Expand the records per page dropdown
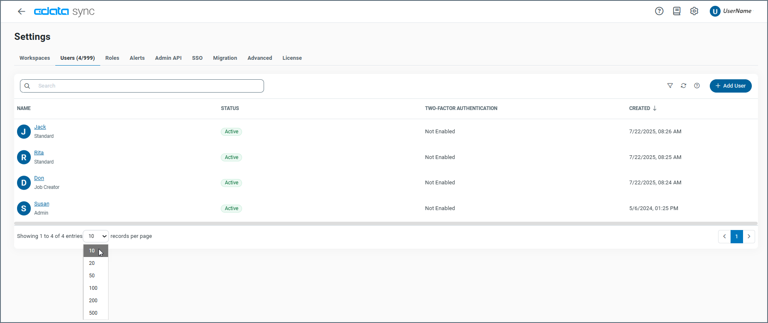Image resolution: width=768 pixels, height=323 pixels. click(96, 236)
